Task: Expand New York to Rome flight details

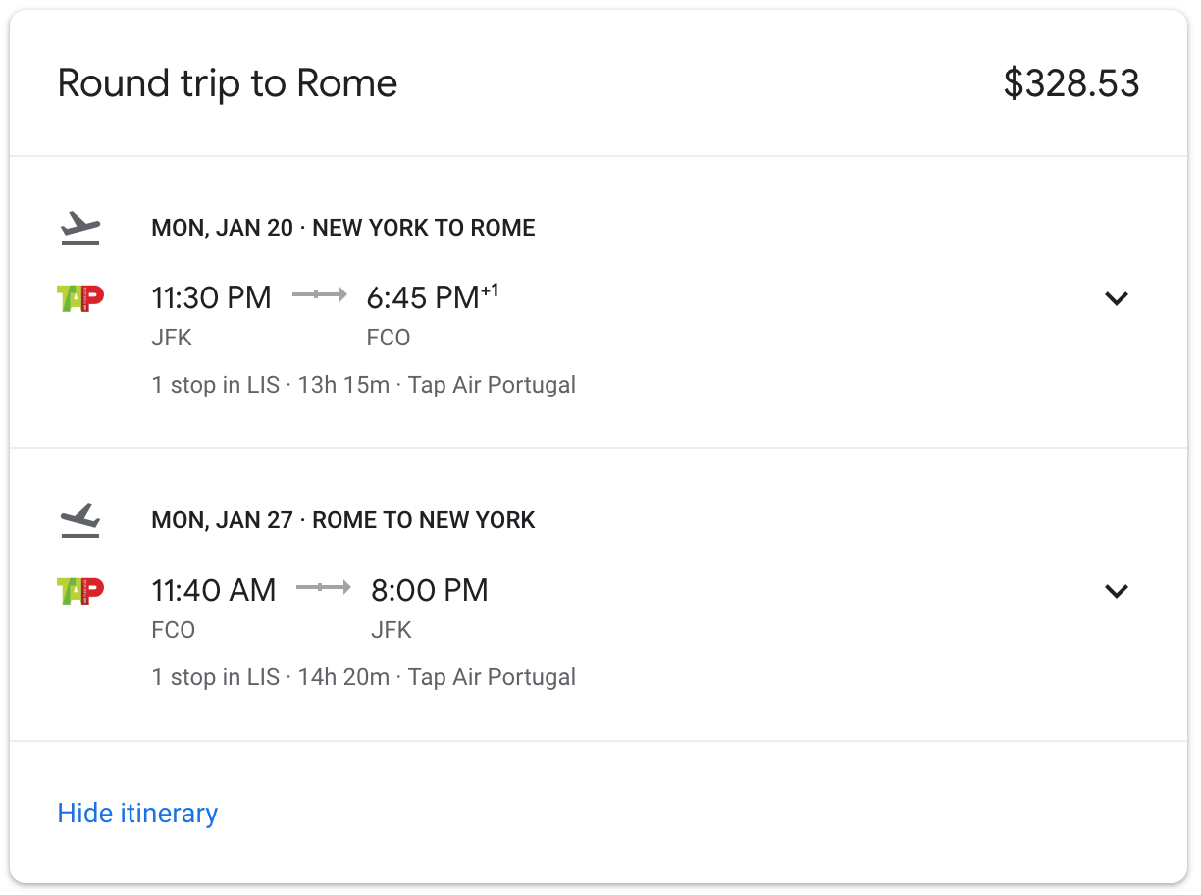Action: point(1117,298)
